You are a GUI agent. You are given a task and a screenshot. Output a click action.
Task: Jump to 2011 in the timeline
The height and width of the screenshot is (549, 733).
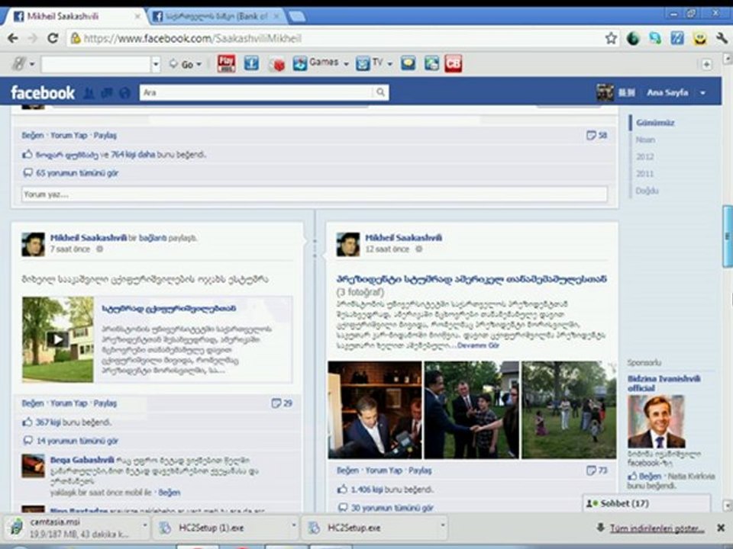click(x=644, y=174)
